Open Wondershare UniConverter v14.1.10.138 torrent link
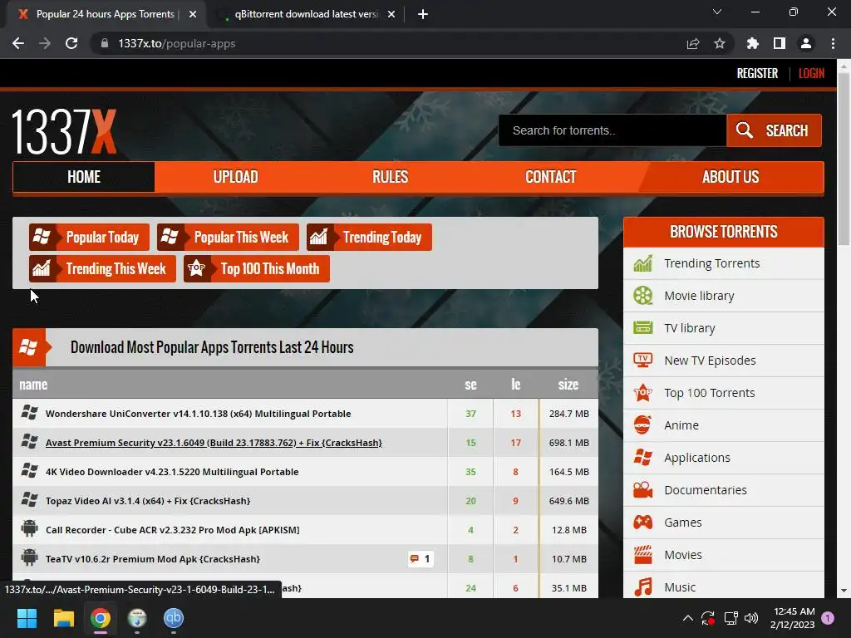The height and width of the screenshot is (638, 851). (198, 414)
